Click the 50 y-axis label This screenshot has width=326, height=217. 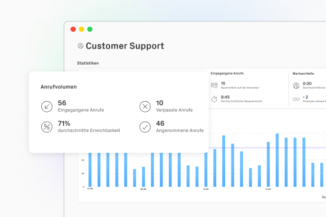coord(83,160)
